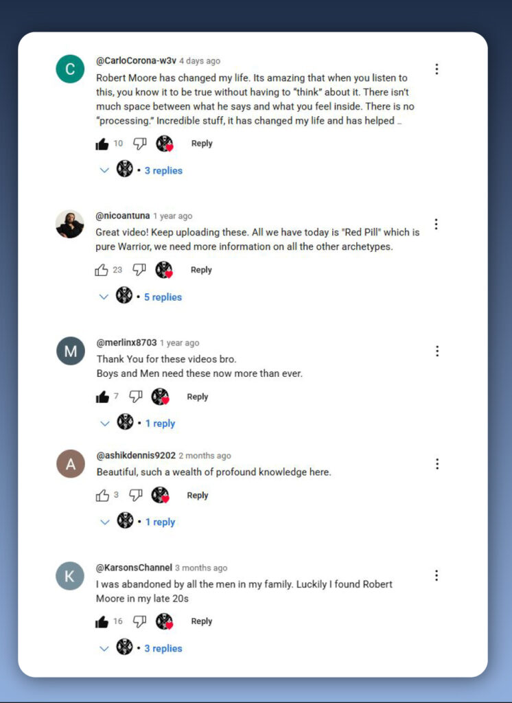Image resolution: width=512 pixels, height=703 pixels.
Task: Open the three-dot menu on the @merlinx8703 comment
Action: click(437, 351)
